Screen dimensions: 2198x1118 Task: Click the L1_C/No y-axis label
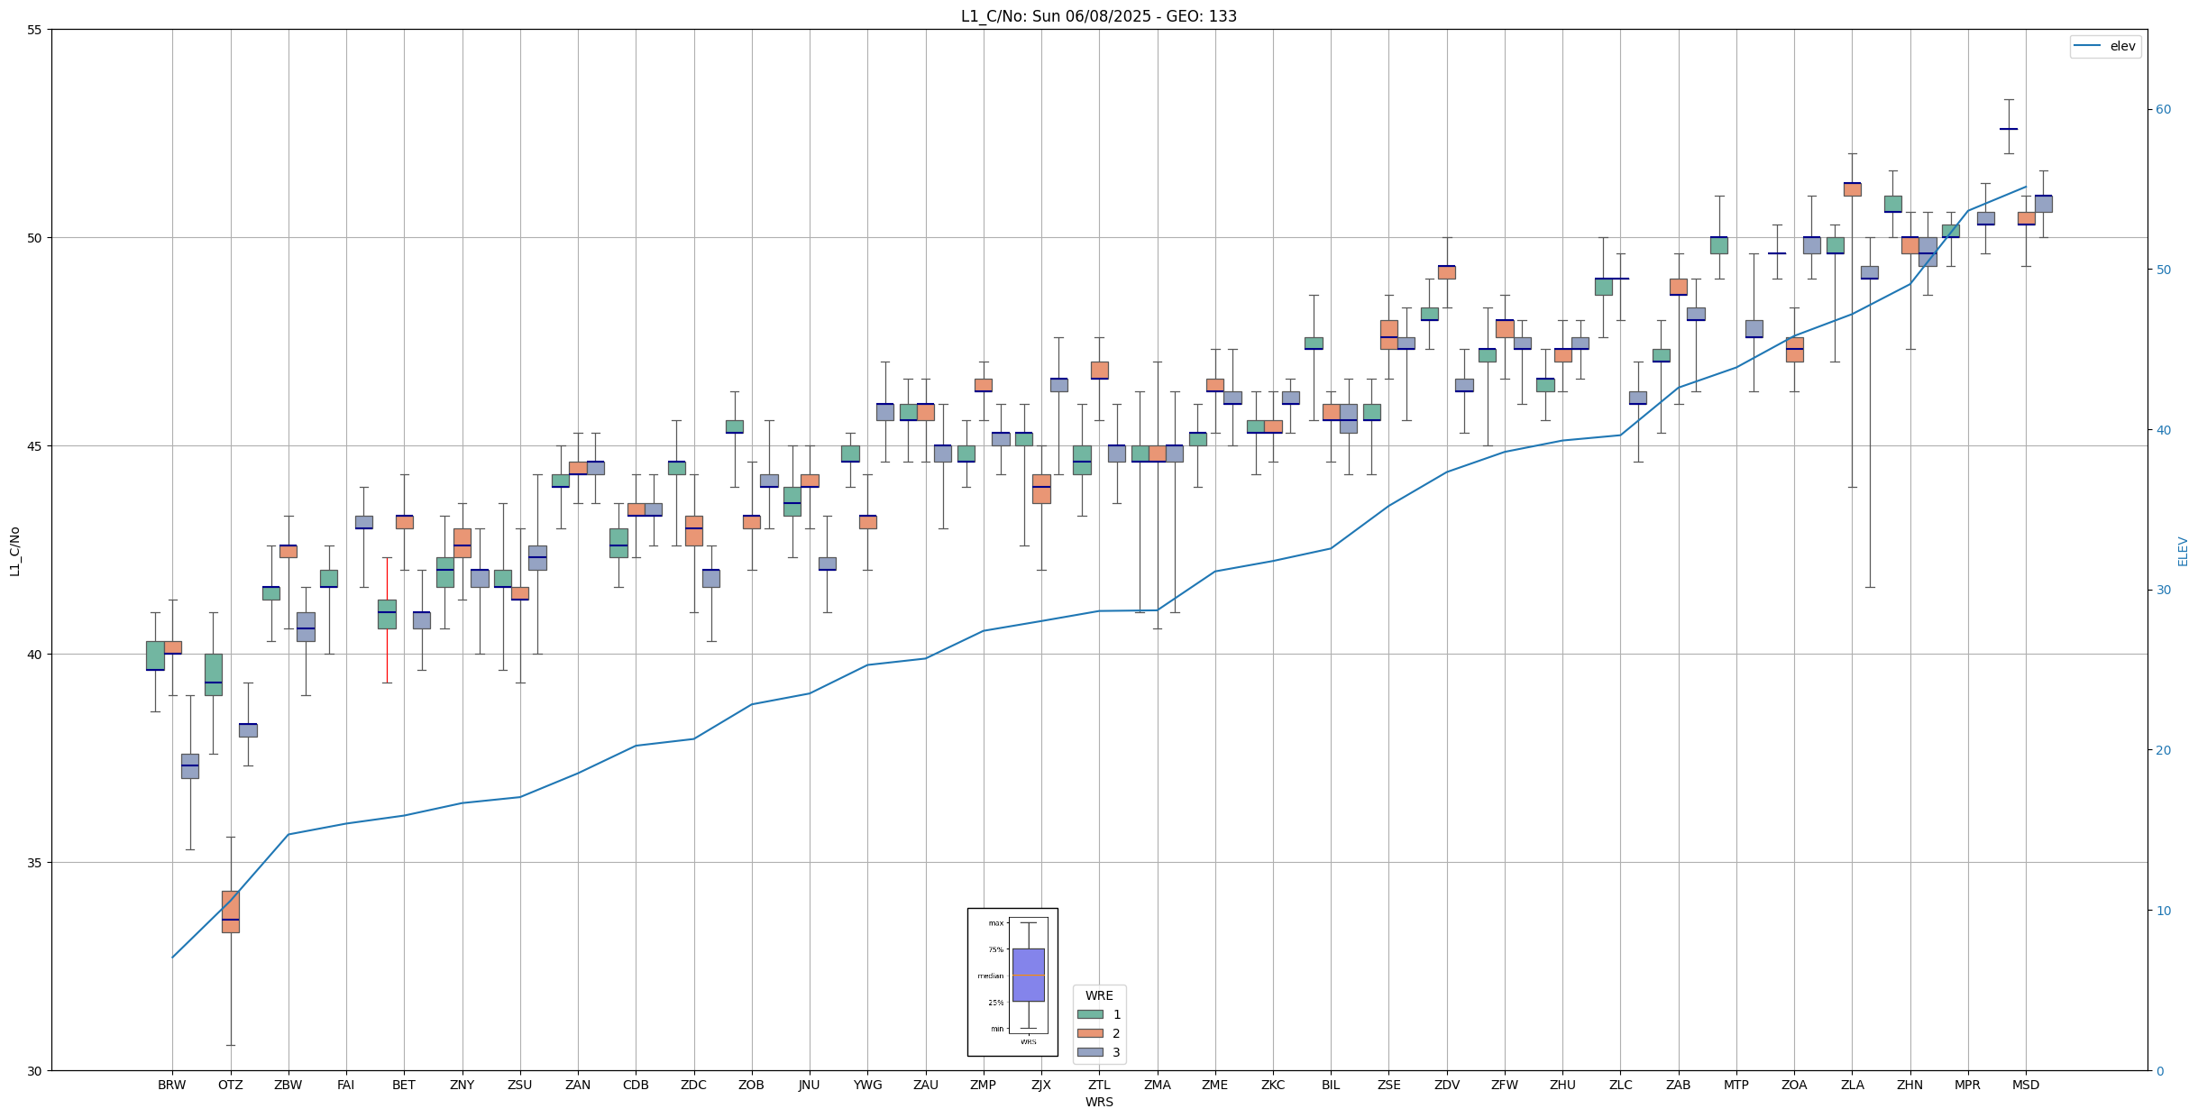[x=14, y=551]
